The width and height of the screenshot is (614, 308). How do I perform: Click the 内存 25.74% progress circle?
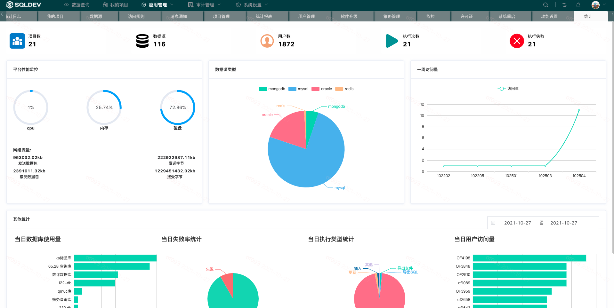(x=104, y=107)
